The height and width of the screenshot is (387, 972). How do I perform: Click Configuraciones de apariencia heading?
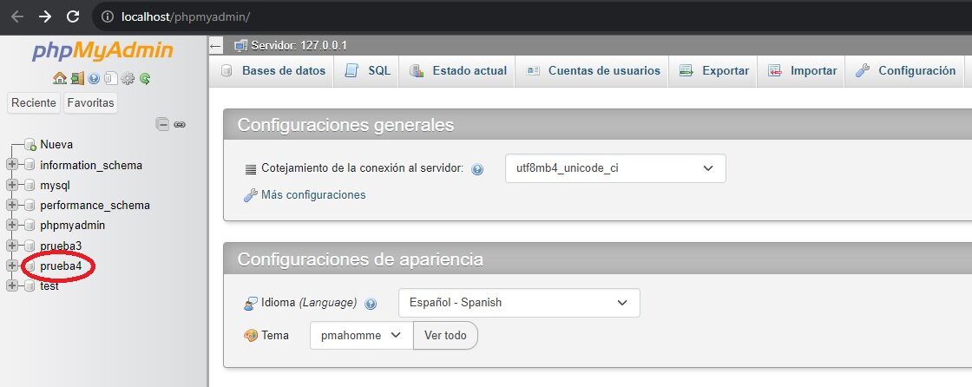(360, 259)
